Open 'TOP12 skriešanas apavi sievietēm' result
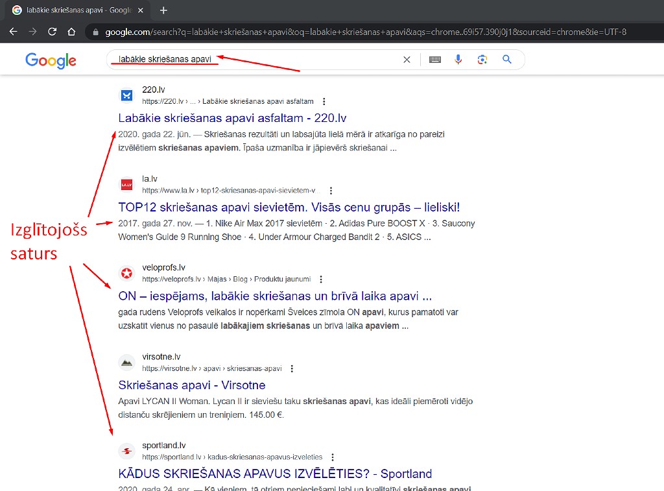Viewport: 664px width, 491px height. click(x=289, y=208)
